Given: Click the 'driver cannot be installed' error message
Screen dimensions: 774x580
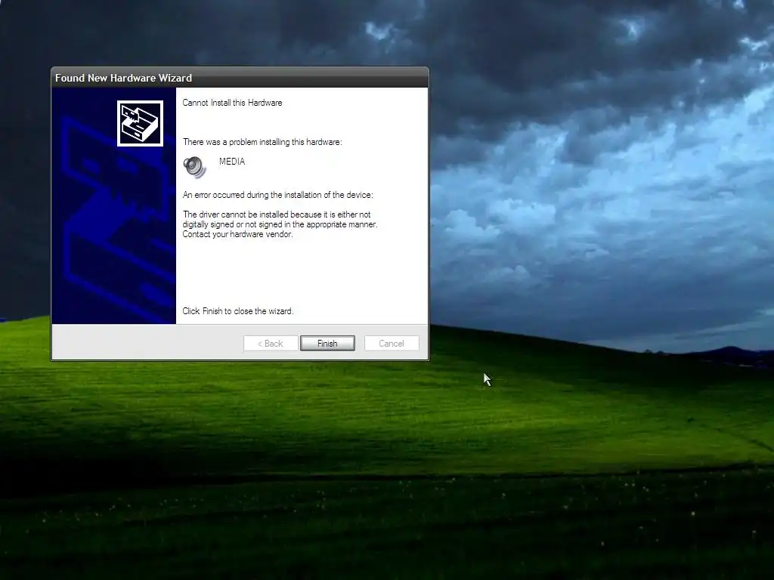Looking at the screenshot, I should tap(280, 224).
